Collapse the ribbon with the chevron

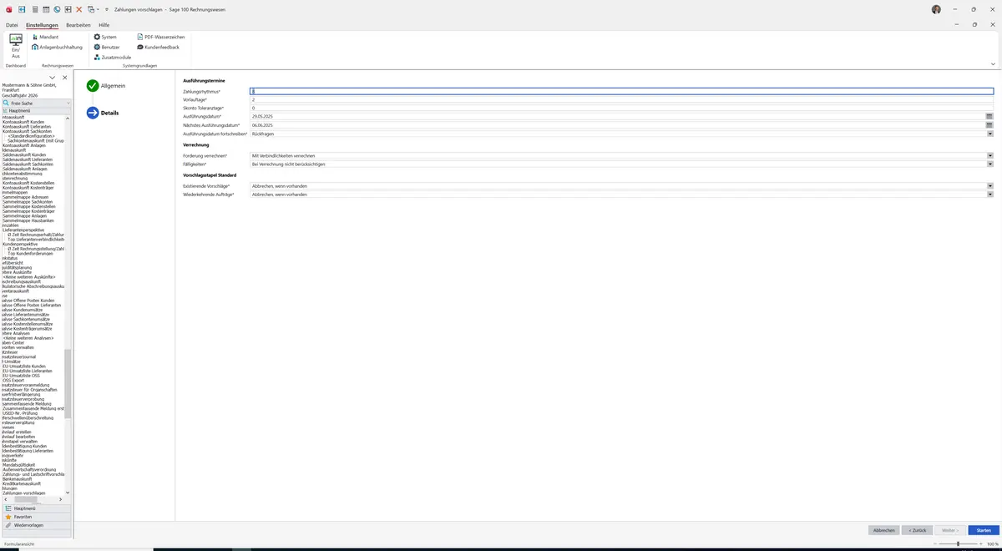(993, 63)
